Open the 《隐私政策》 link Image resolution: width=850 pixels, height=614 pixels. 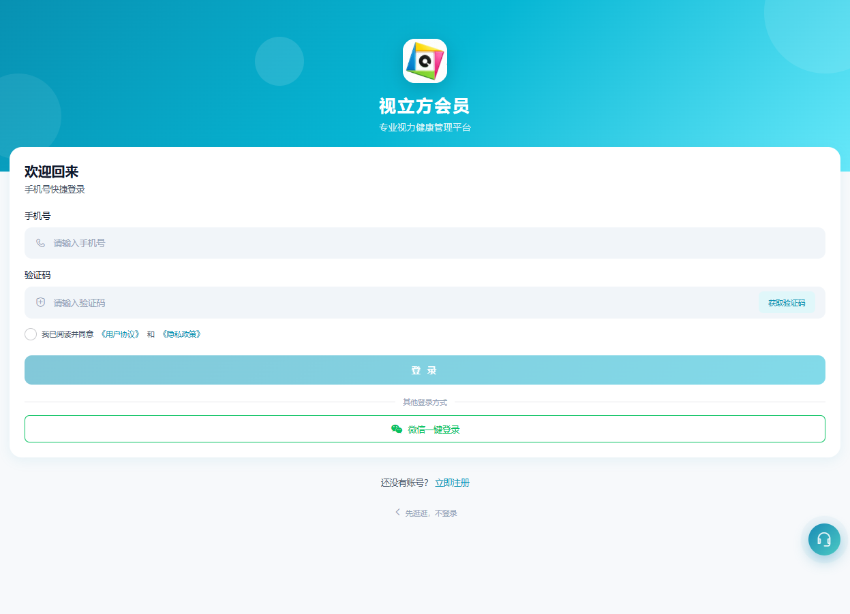[181, 334]
